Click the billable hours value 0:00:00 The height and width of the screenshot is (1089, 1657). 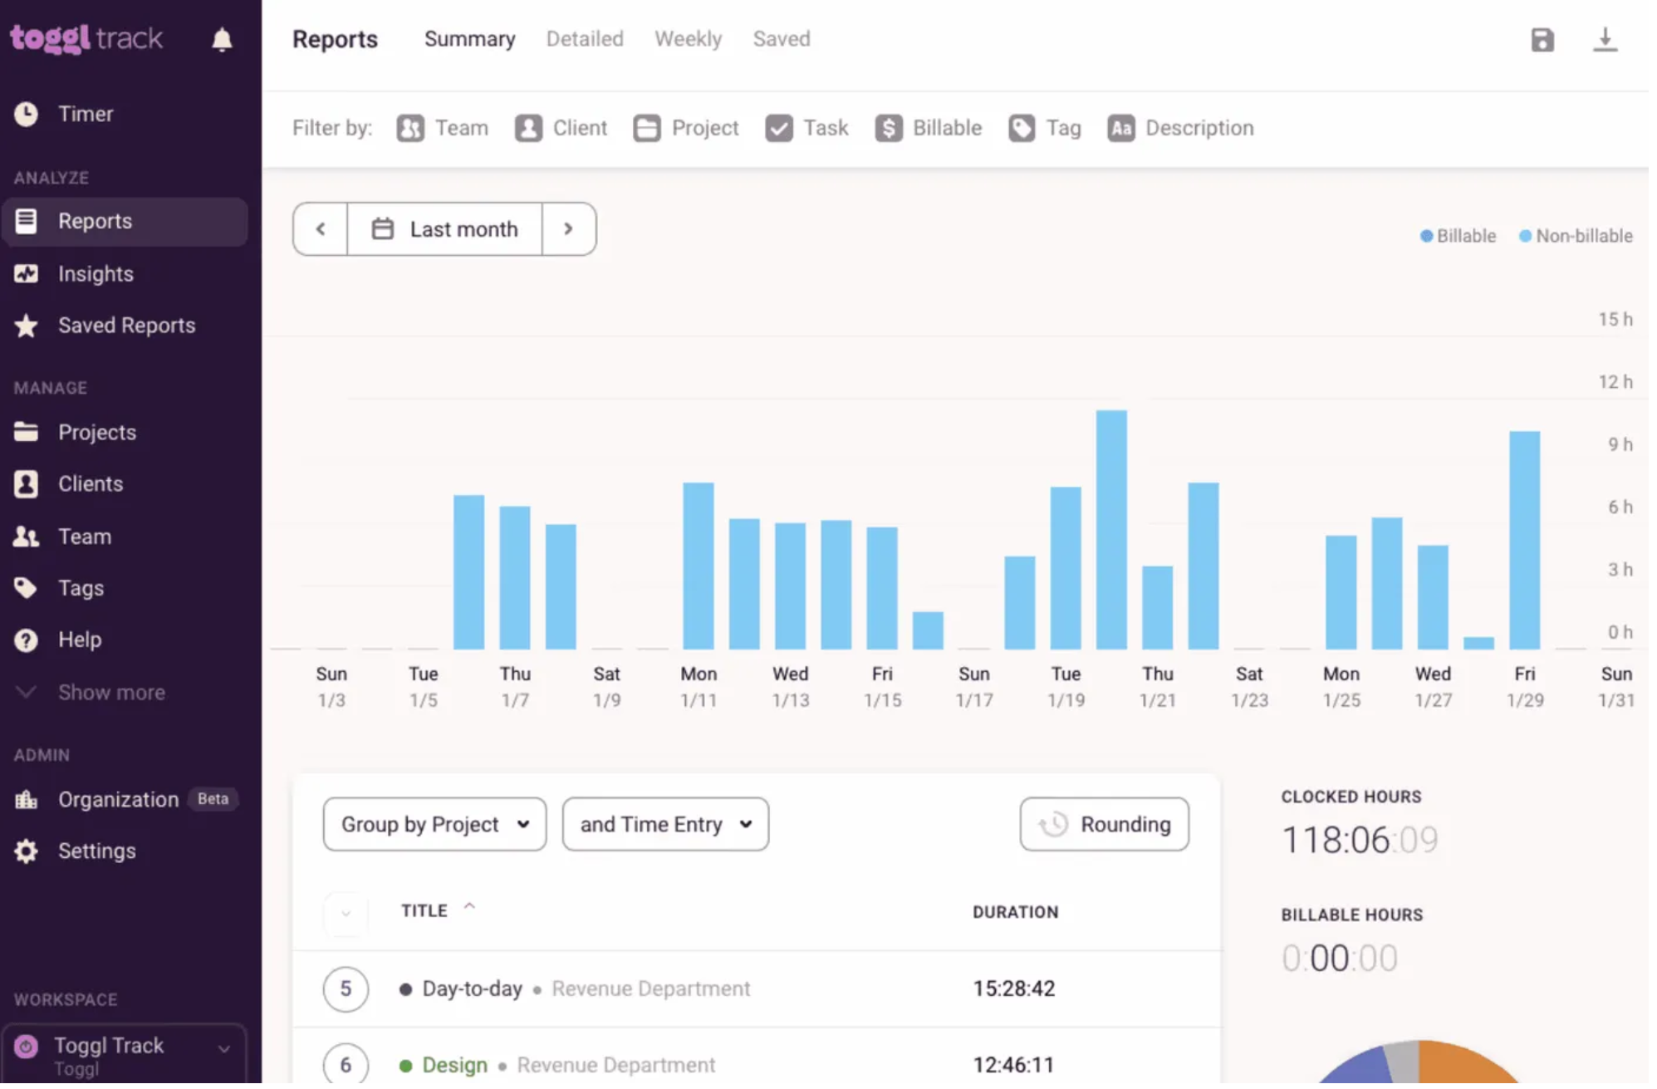pyautogui.click(x=1339, y=959)
